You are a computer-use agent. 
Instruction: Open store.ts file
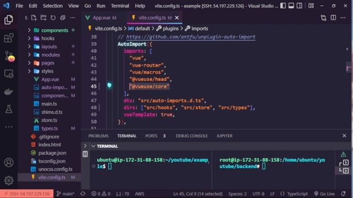49,120
